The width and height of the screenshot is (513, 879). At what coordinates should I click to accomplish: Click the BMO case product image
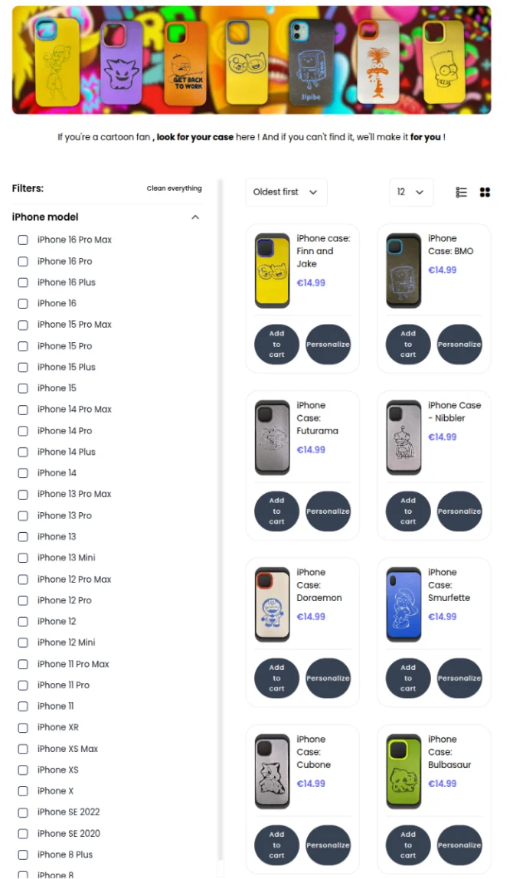tap(404, 270)
